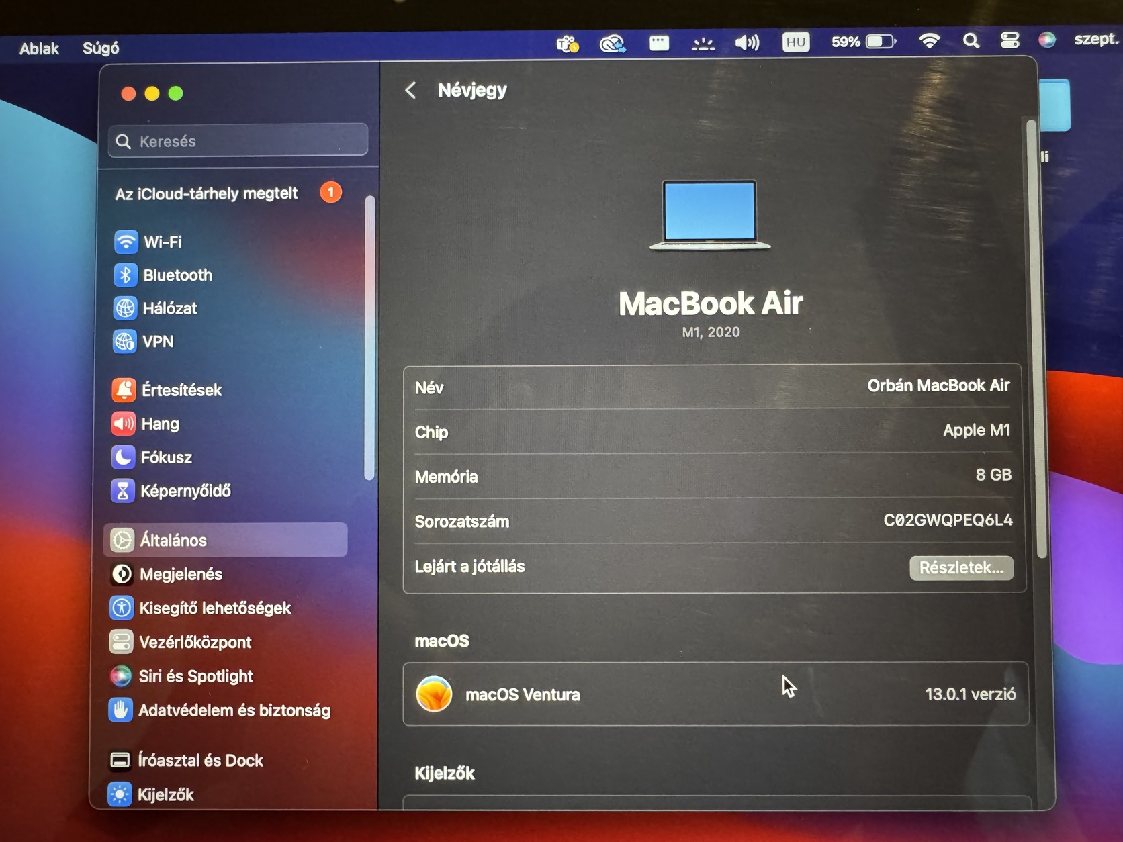1123x842 pixels.
Task: Click the Részletek... warranty details button
Action: 961,567
